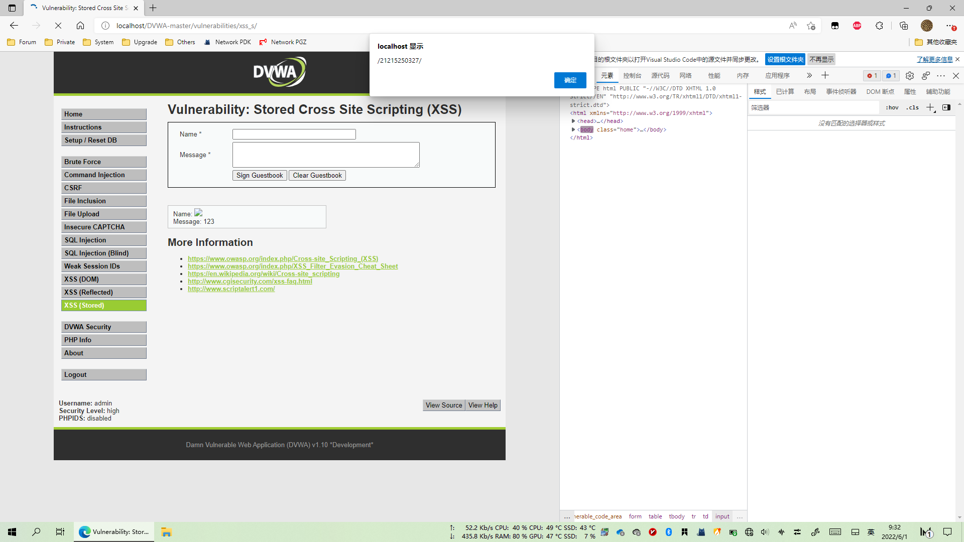Image resolution: width=964 pixels, height=542 pixels.
Task: Click the Message textarea
Action: pyautogui.click(x=326, y=155)
